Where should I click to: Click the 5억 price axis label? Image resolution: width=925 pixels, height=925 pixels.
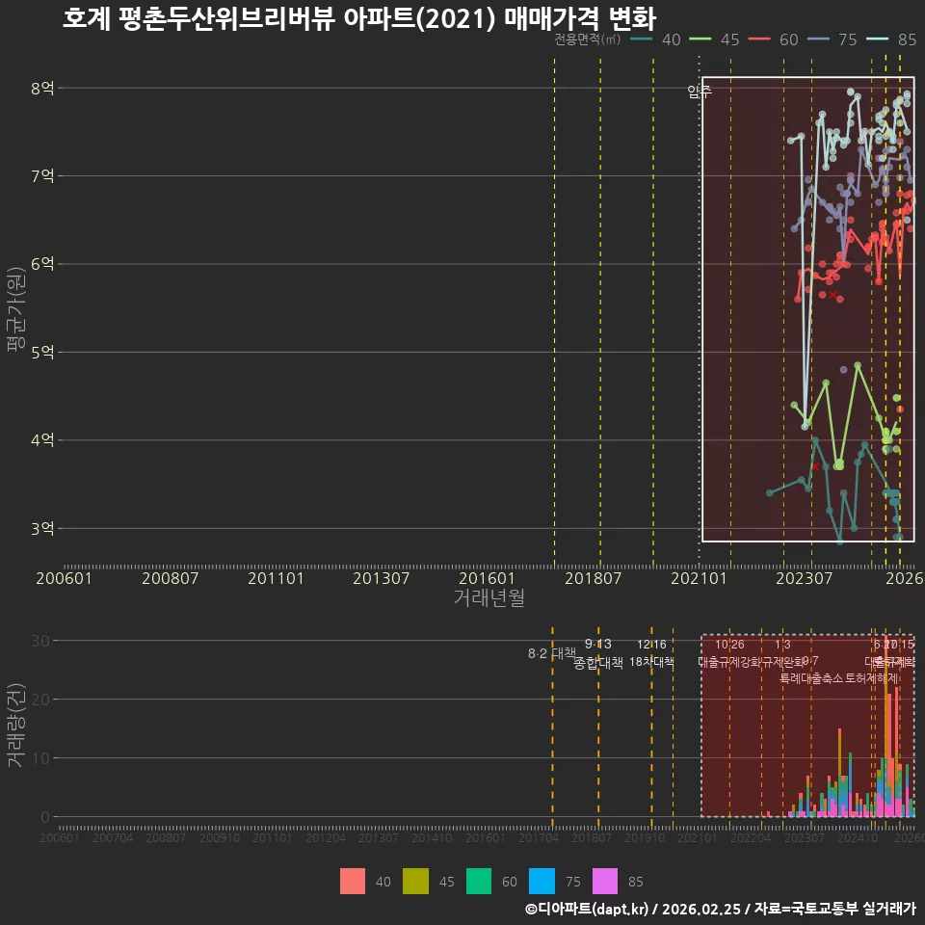pyautogui.click(x=42, y=353)
